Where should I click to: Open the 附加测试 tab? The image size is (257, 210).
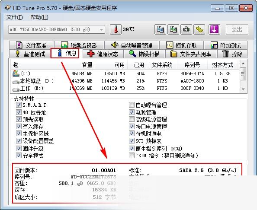pyautogui.click(x=226, y=45)
